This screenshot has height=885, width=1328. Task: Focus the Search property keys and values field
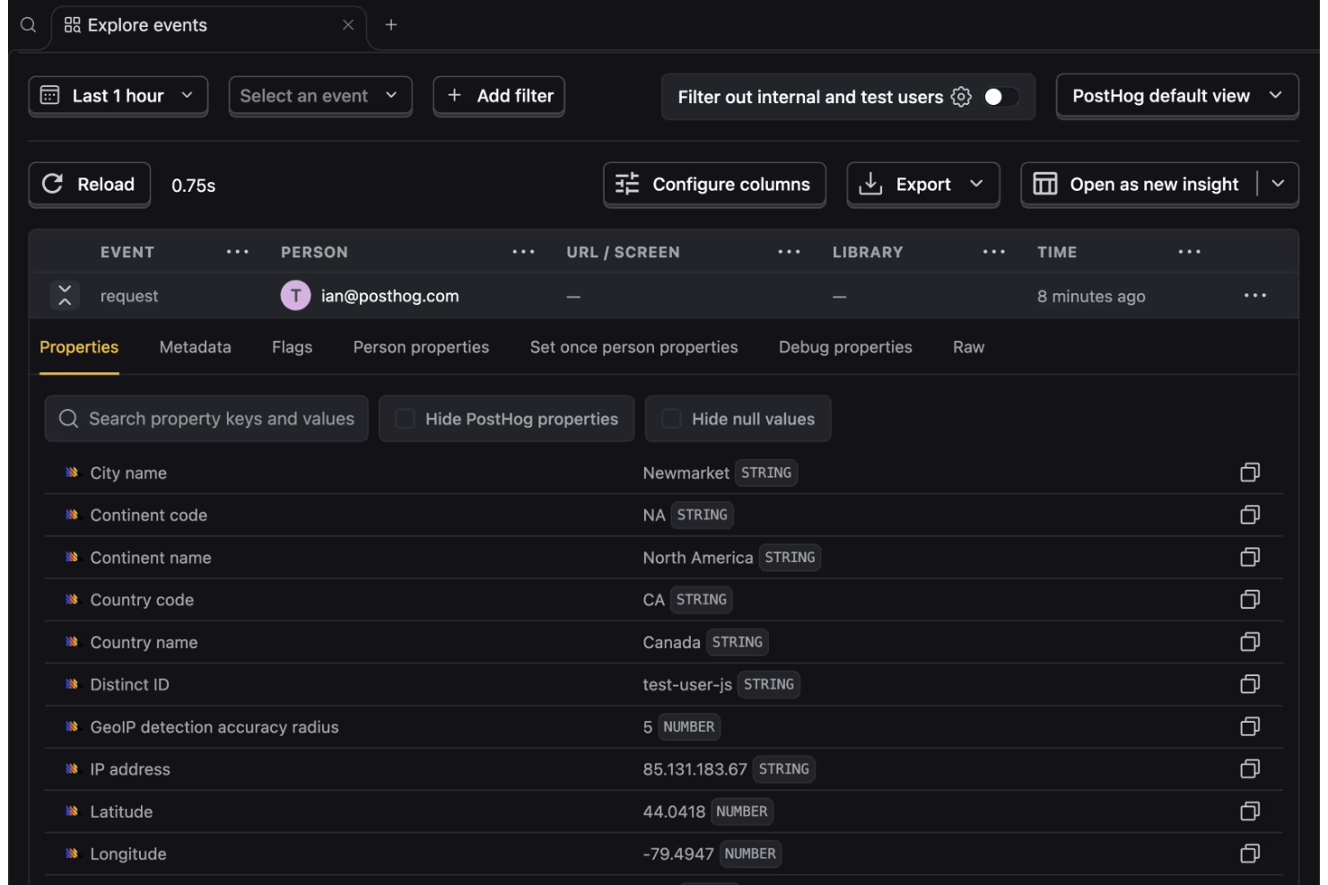point(206,419)
